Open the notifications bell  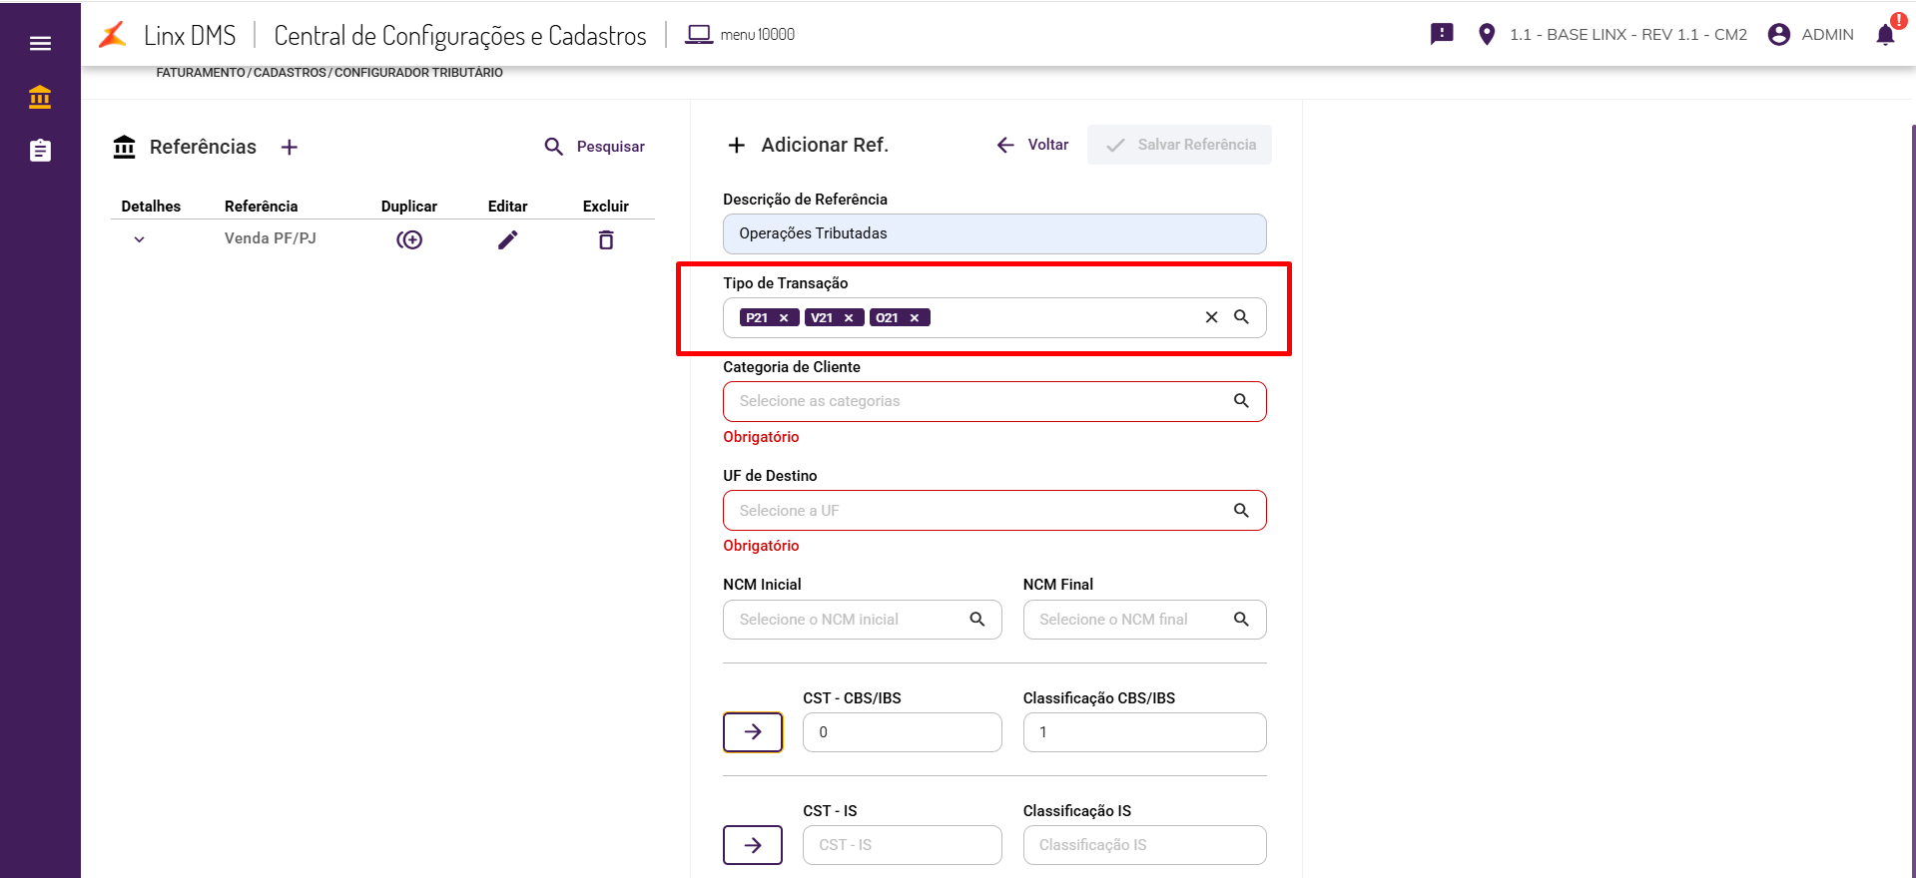[1885, 35]
